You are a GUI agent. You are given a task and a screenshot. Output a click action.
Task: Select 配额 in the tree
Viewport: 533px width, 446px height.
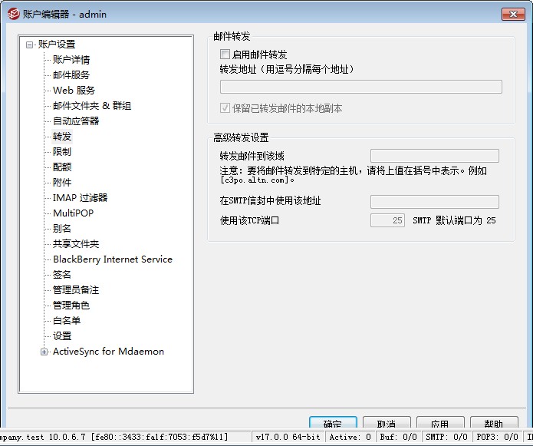[x=62, y=167]
